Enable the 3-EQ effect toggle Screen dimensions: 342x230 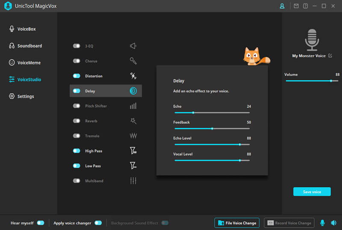tap(77, 46)
